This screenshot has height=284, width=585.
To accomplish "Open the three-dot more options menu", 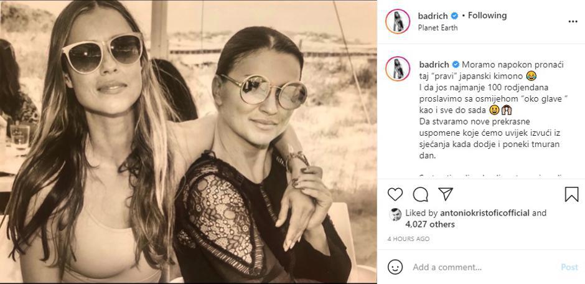I will (573, 21).
